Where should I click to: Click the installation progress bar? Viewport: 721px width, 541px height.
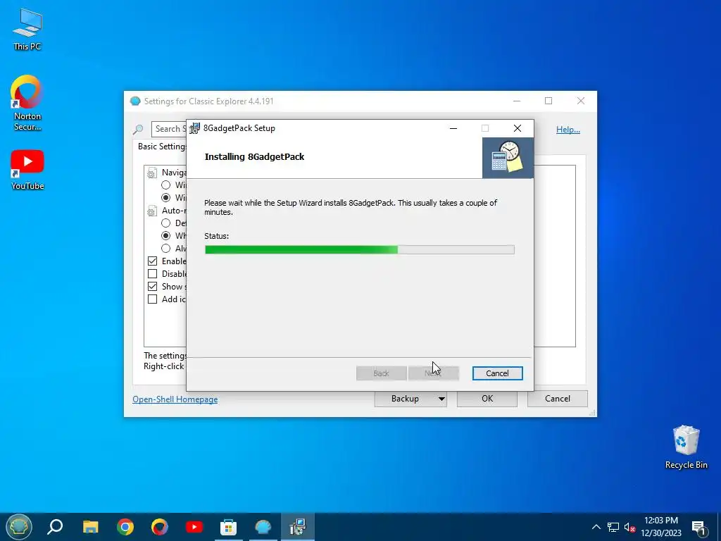coord(359,249)
